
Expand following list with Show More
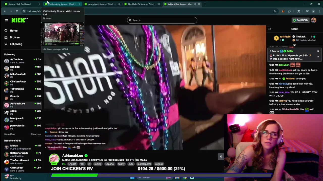10,134
